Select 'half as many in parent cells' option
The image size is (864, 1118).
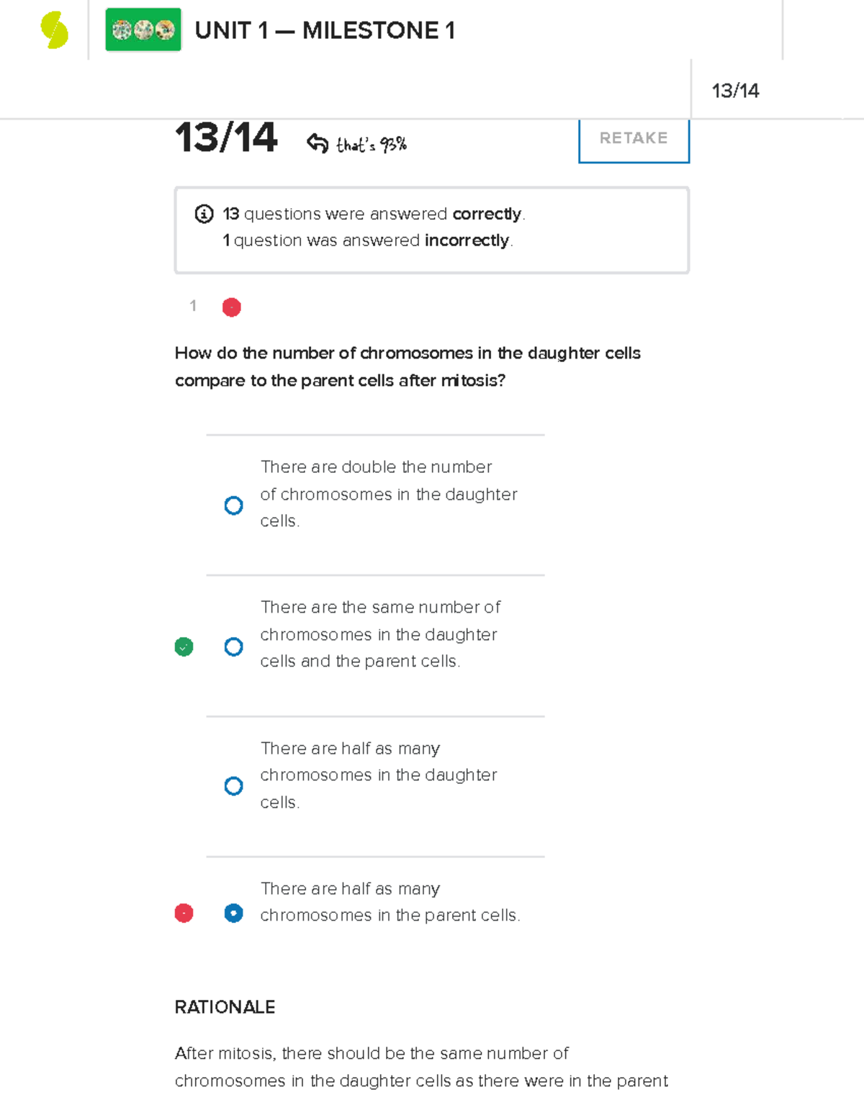pos(233,913)
